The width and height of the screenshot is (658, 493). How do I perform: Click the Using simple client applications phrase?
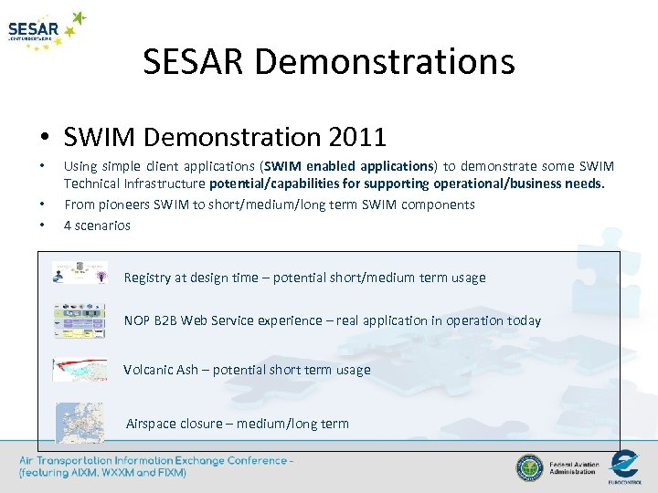(x=159, y=166)
